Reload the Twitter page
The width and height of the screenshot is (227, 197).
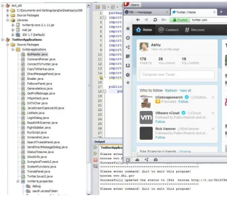pos(155,20)
